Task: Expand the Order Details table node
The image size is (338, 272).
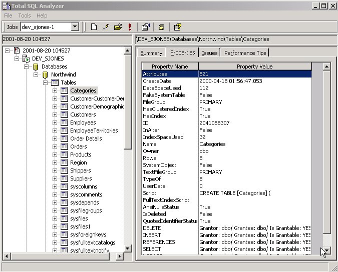Action: [55, 138]
